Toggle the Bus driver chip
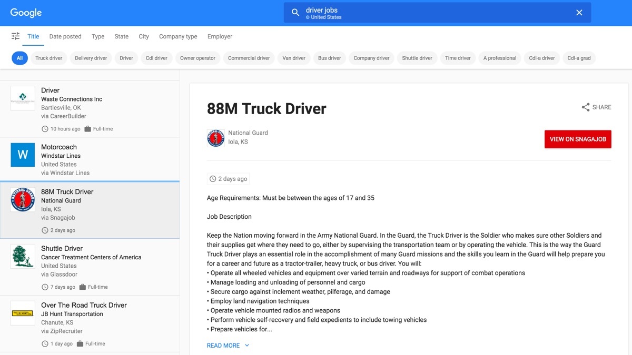632x355 pixels. [x=330, y=58]
